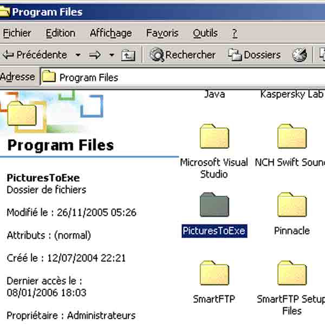Click the highlighted PicturesToExe label
This screenshot has height=329, width=325.
coord(214,231)
